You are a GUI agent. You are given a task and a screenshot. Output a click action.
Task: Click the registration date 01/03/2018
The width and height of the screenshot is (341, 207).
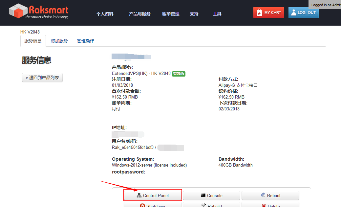(x=122, y=85)
